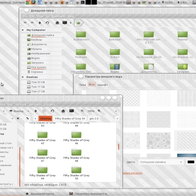Zoom in in .themes window
Viewport: 196px width, 196px height.
pos(99,111)
